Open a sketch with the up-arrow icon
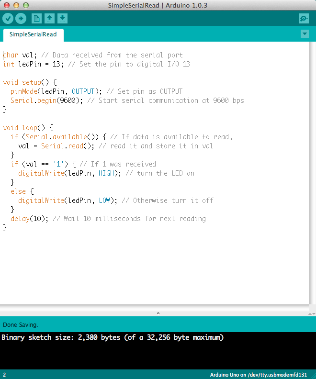 coord(49,19)
